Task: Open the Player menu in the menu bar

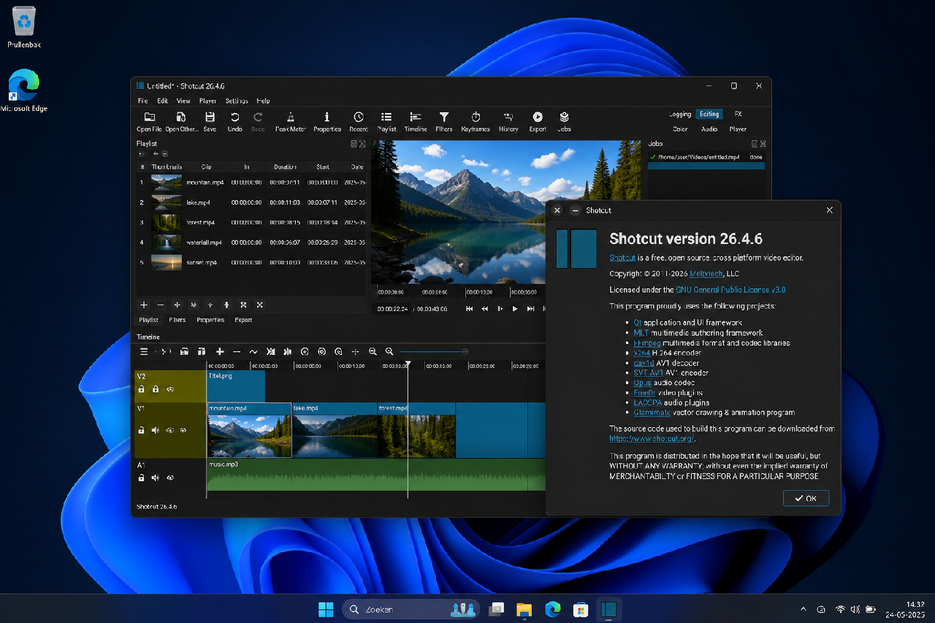Action: click(207, 101)
